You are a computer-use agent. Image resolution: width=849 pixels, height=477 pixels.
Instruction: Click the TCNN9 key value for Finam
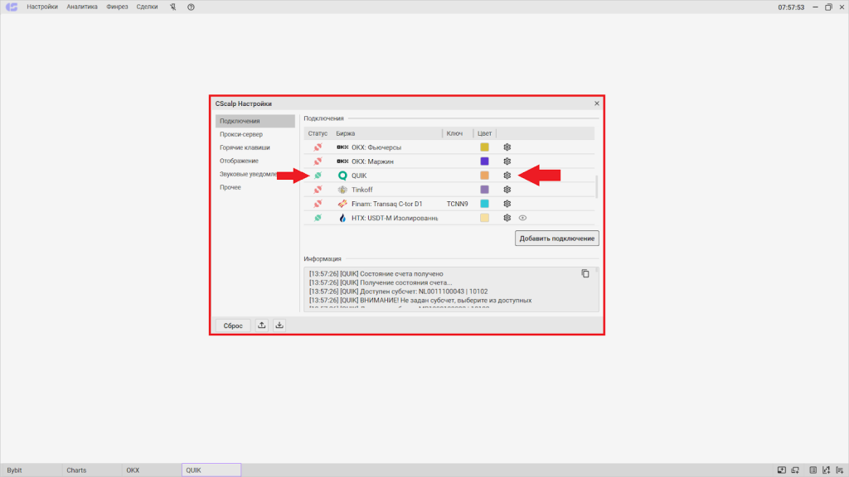458,204
